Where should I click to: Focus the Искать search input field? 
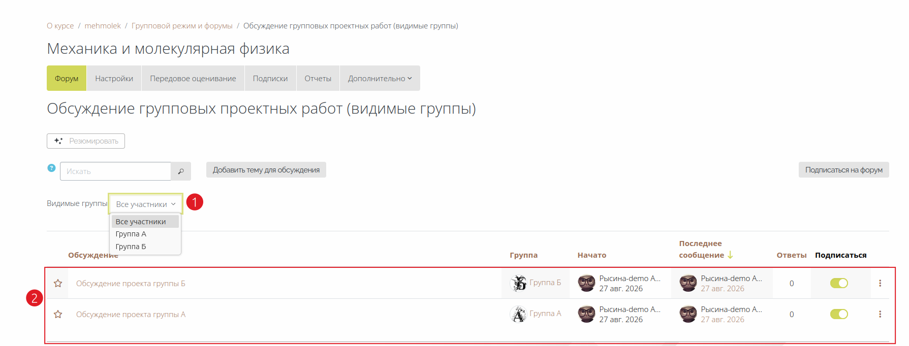tap(115, 171)
